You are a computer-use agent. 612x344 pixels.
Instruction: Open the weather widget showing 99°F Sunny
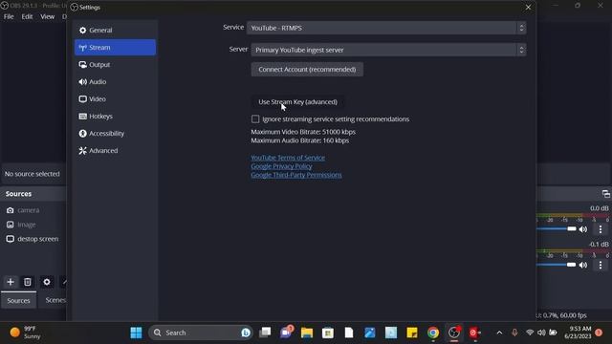tap(26, 333)
